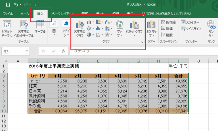Open chart group dialog launcher
Image resolution: width=218 pixels, height=131 pixels.
[x=142, y=42]
